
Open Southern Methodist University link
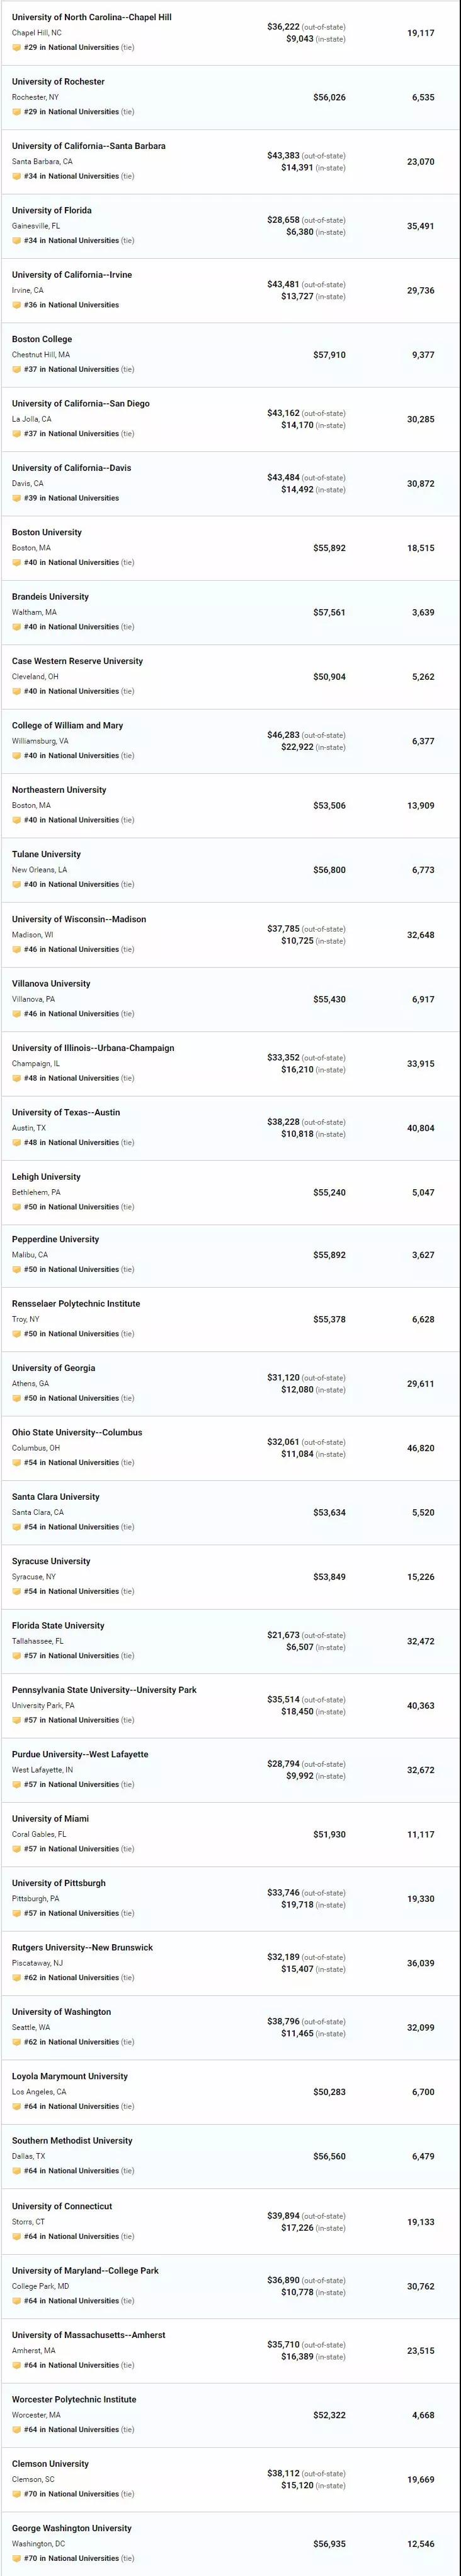tap(72, 2141)
